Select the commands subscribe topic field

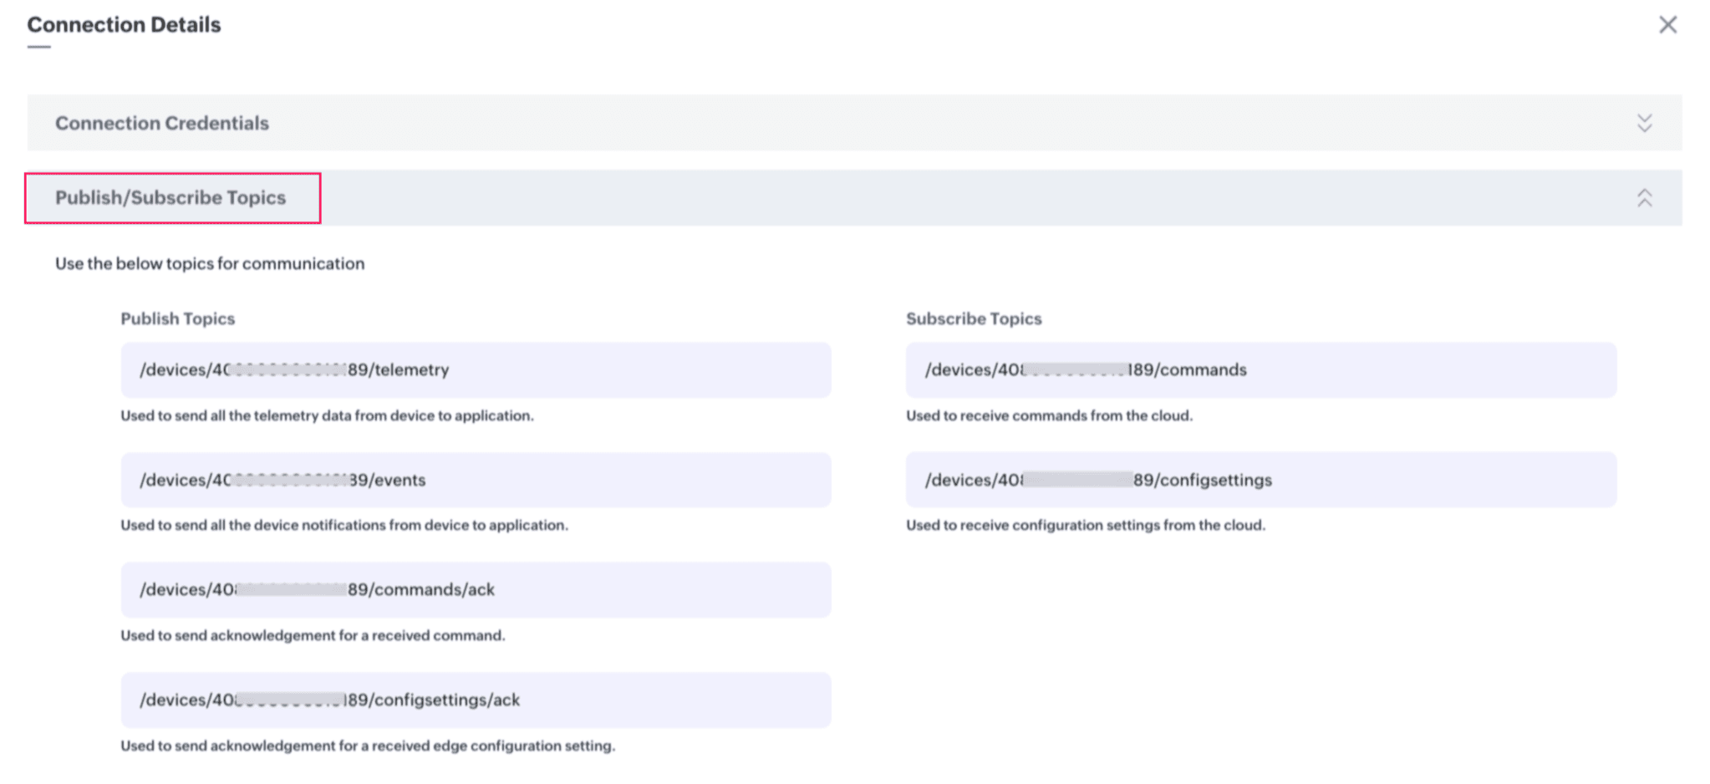tap(1260, 369)
